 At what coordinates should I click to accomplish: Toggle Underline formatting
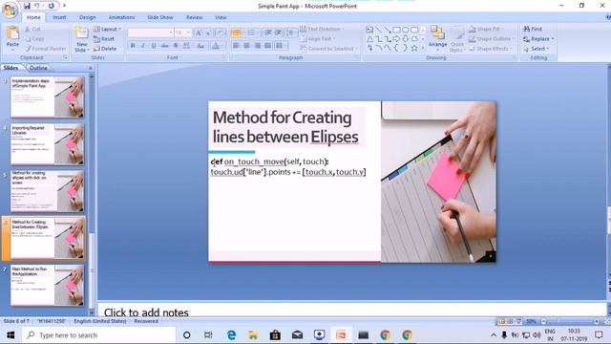click(154, 46)
